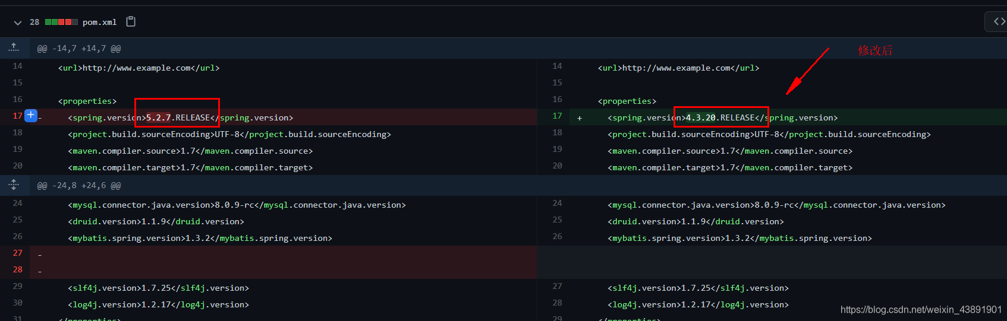Click the blog.csdn.net watermark URL
The image size is (1007, 321).
tap(921, 310)
